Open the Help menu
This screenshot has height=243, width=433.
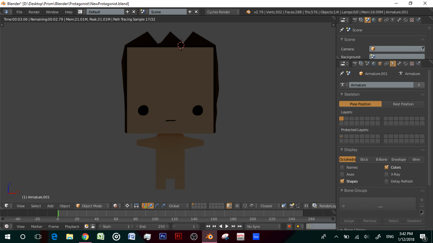coord(69,12)
